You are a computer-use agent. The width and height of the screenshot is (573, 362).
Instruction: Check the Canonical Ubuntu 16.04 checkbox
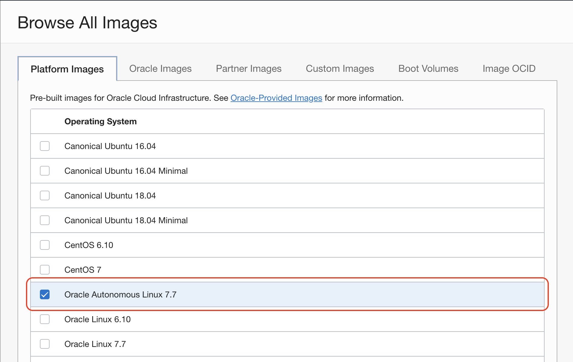coord(45,146)
